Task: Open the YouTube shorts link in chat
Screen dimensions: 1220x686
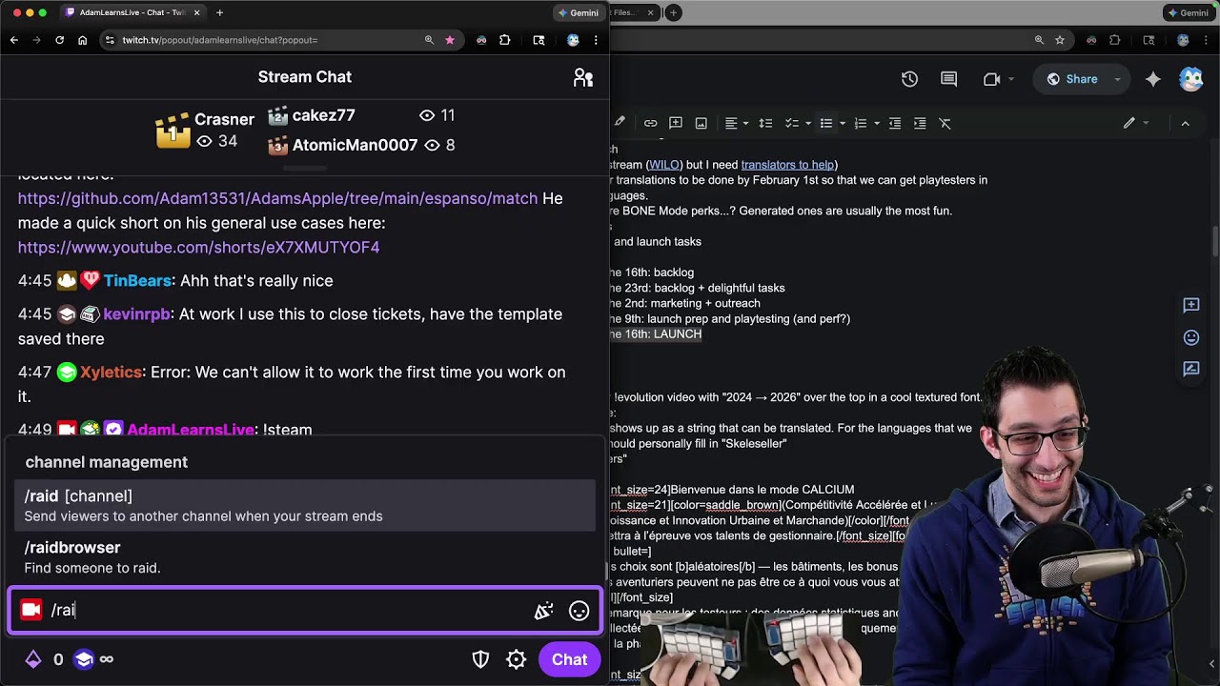Action: (x=198, y=247)
